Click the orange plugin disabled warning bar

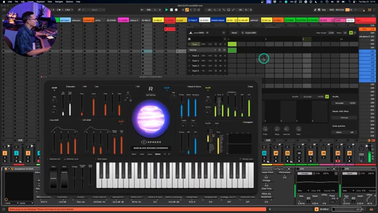(x=138, y=209)
